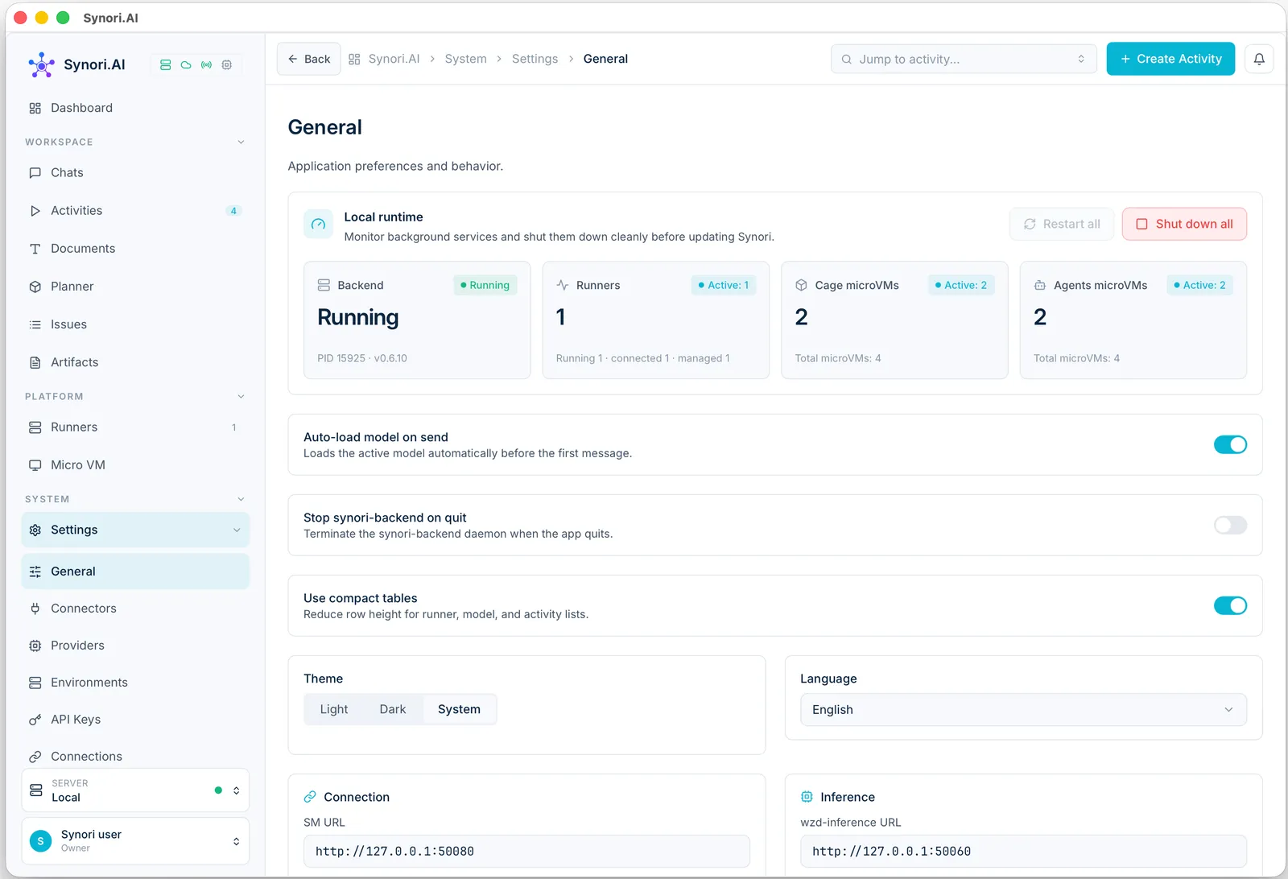Open the Local server switcher
The width and height of the screenshot is (1288, 879).
coord(135,790)
